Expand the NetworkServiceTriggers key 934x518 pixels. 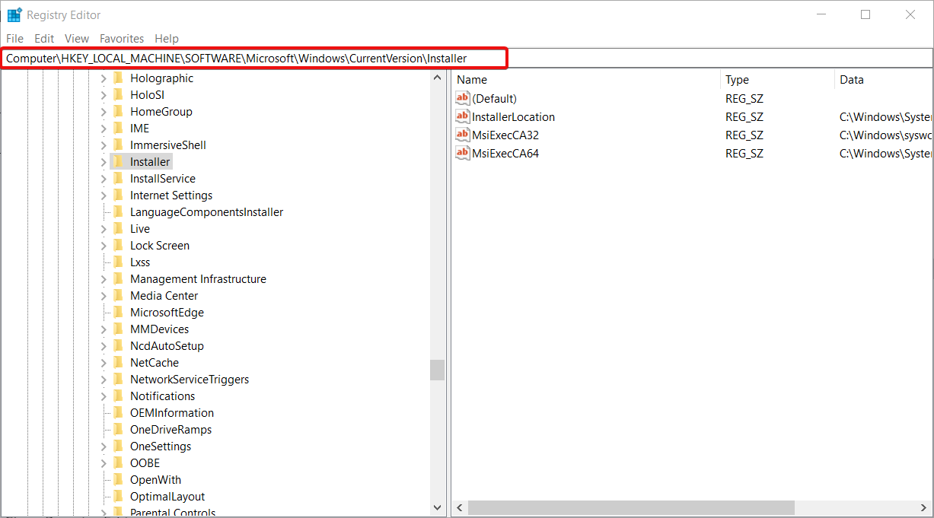pos(104,379)
